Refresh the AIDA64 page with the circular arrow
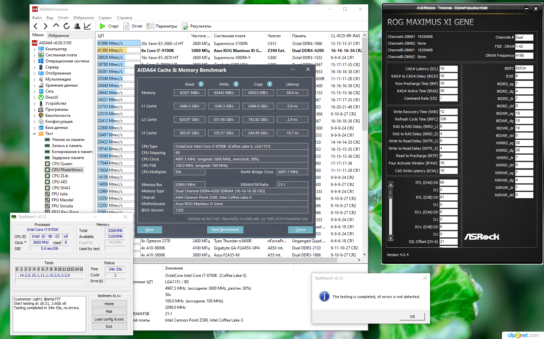544x339 pixels. point(67,26)
